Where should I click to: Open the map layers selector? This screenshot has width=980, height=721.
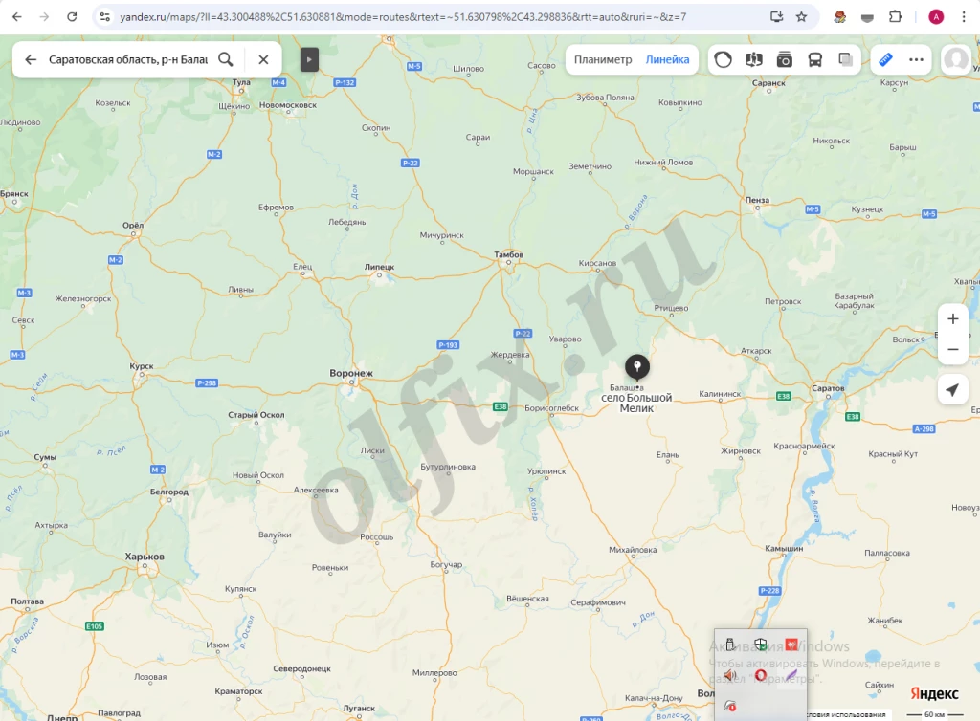tap(846, 59)
